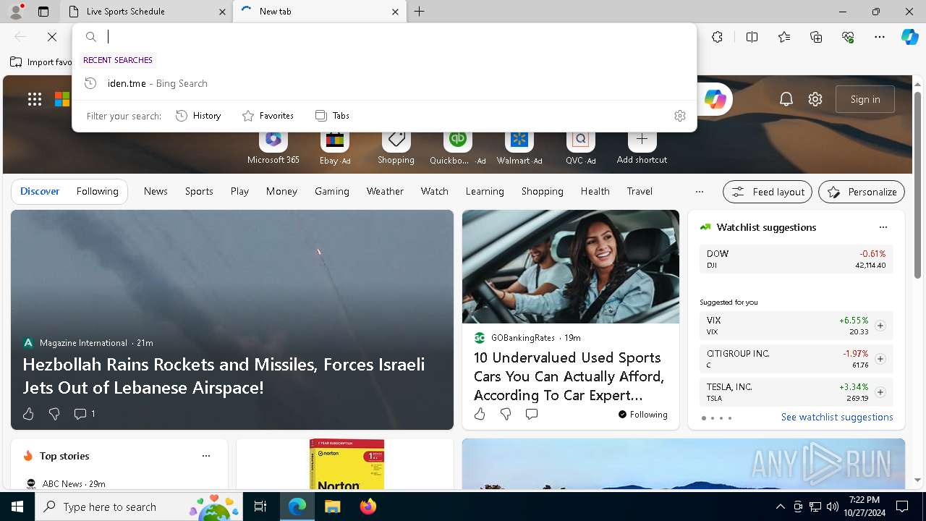Expand more feed categories ellipsis
Image resolution: width=926 pixels, height=521 pixels.
699,192
